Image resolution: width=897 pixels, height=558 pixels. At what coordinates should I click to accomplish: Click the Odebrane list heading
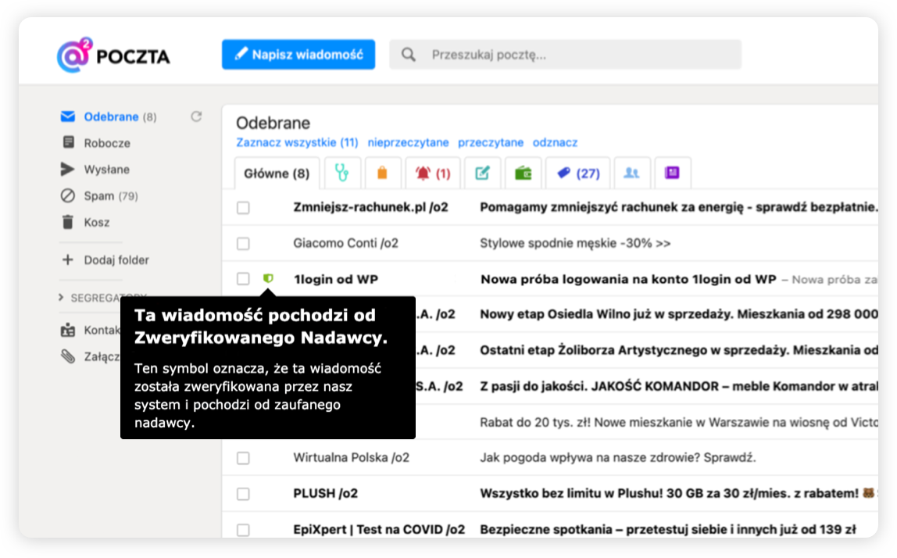(273, 123)
